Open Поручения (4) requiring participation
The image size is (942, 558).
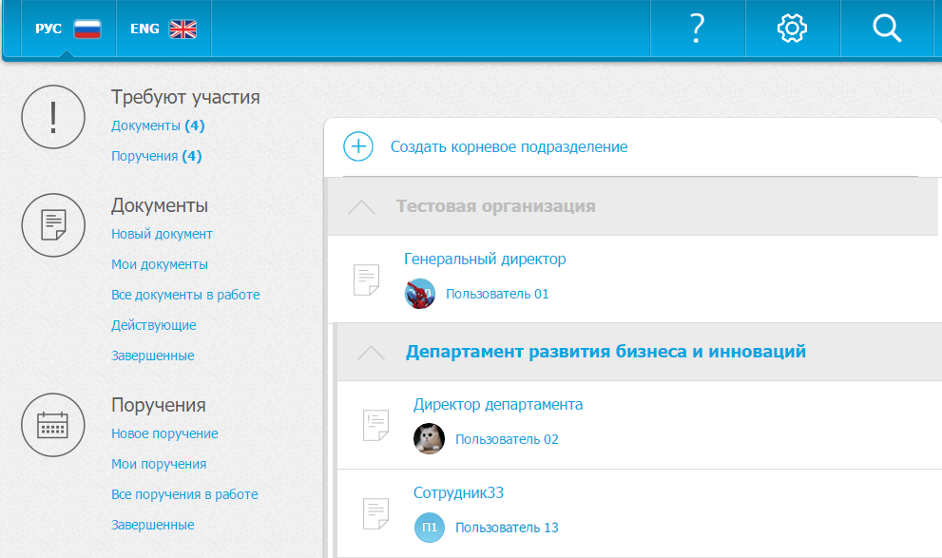pyautogui.click(x=156, y=156)
